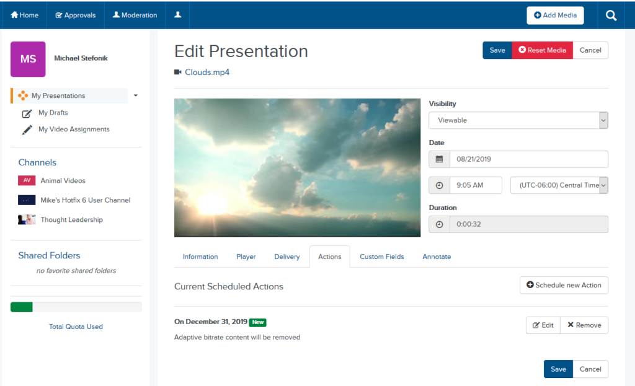
Task: Click the 'On December 31, 2019' text
Action: coord(211,322)
